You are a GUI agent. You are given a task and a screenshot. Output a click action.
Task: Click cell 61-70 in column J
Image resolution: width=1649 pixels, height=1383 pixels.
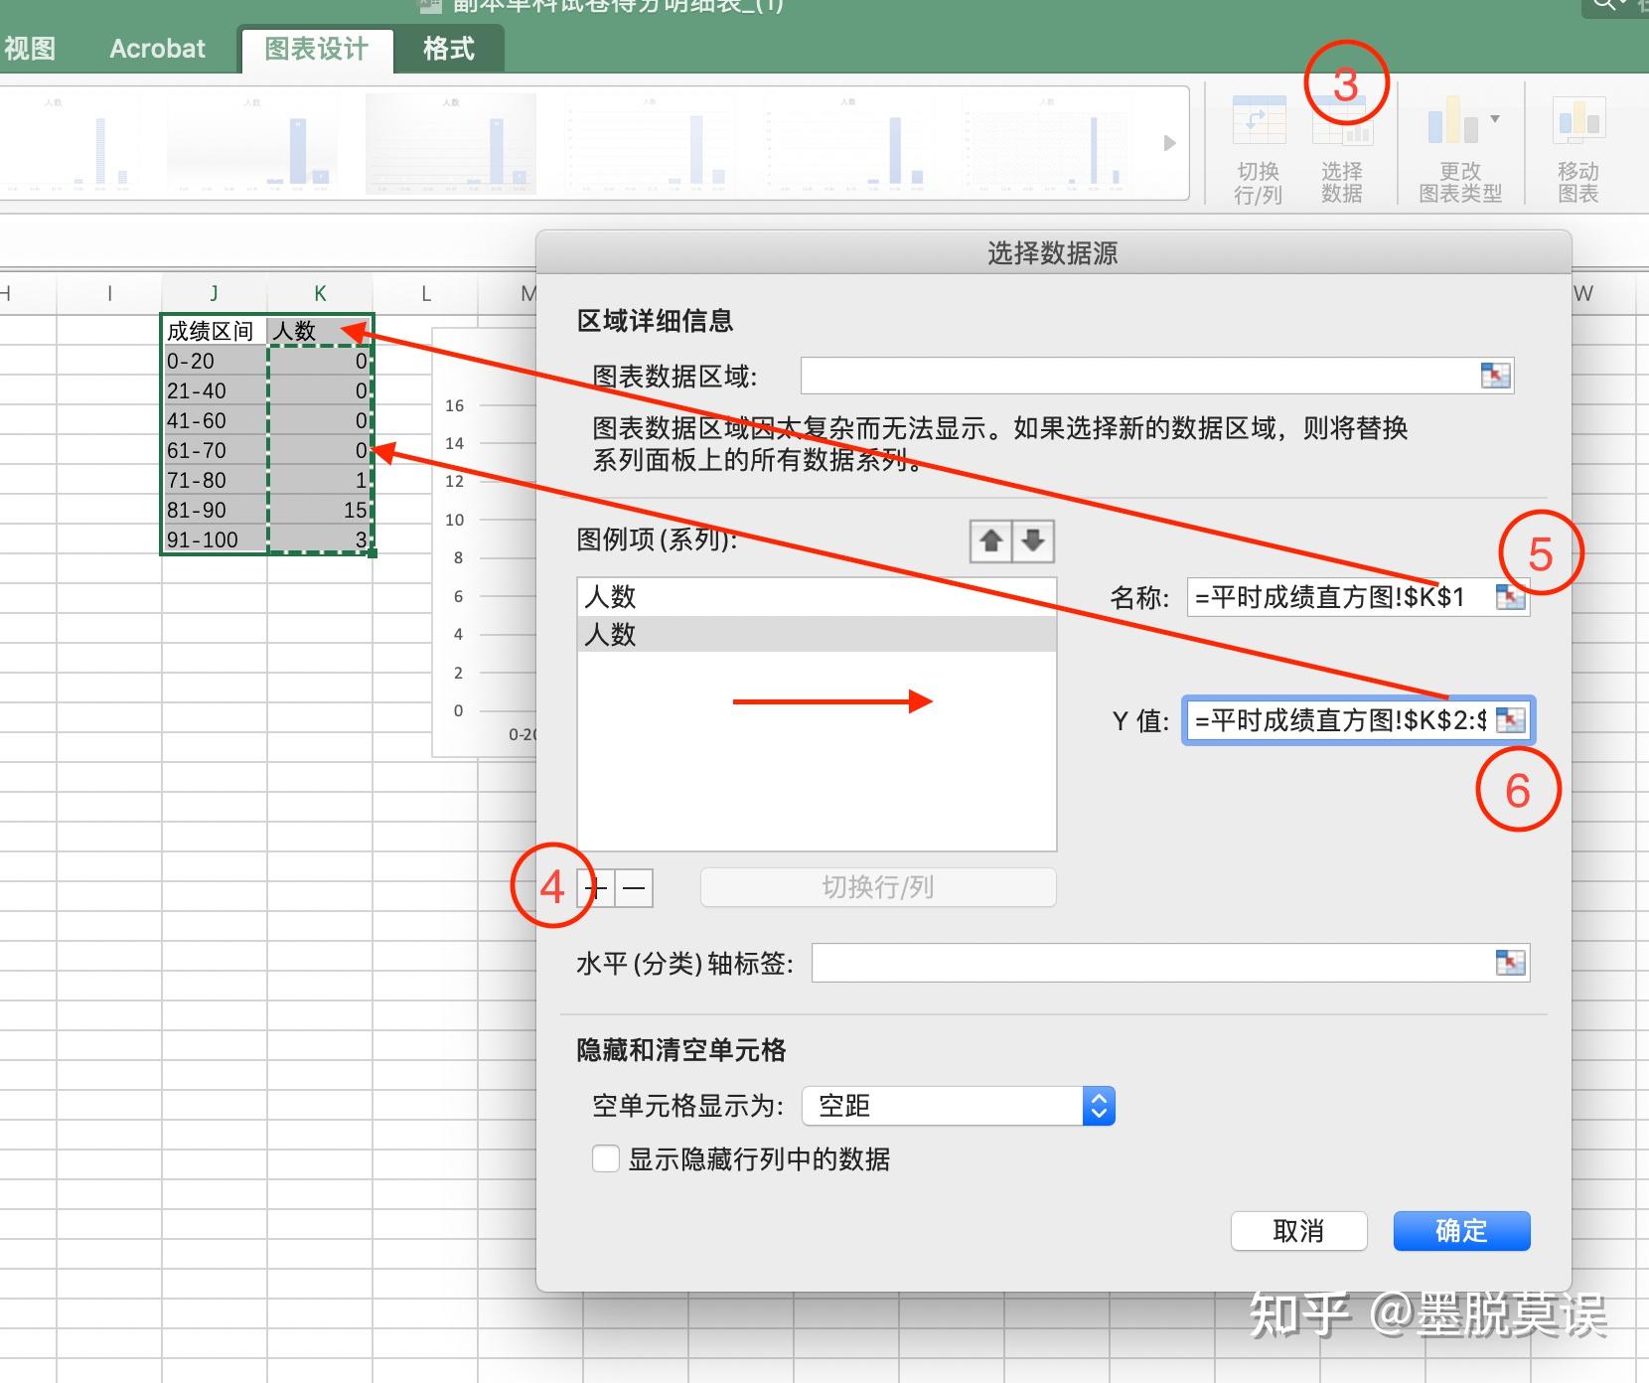coord(215,450)
